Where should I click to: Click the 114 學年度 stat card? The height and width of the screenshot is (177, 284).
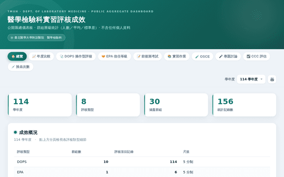(40, 105)
